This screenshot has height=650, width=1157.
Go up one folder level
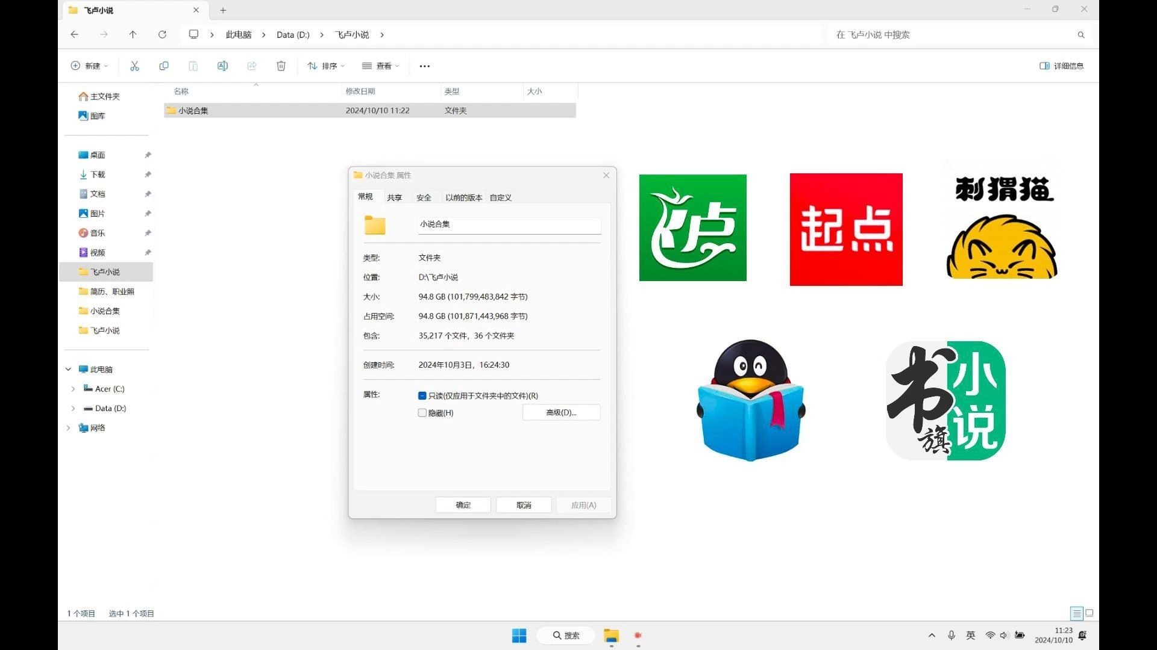[x=133, y=35]
